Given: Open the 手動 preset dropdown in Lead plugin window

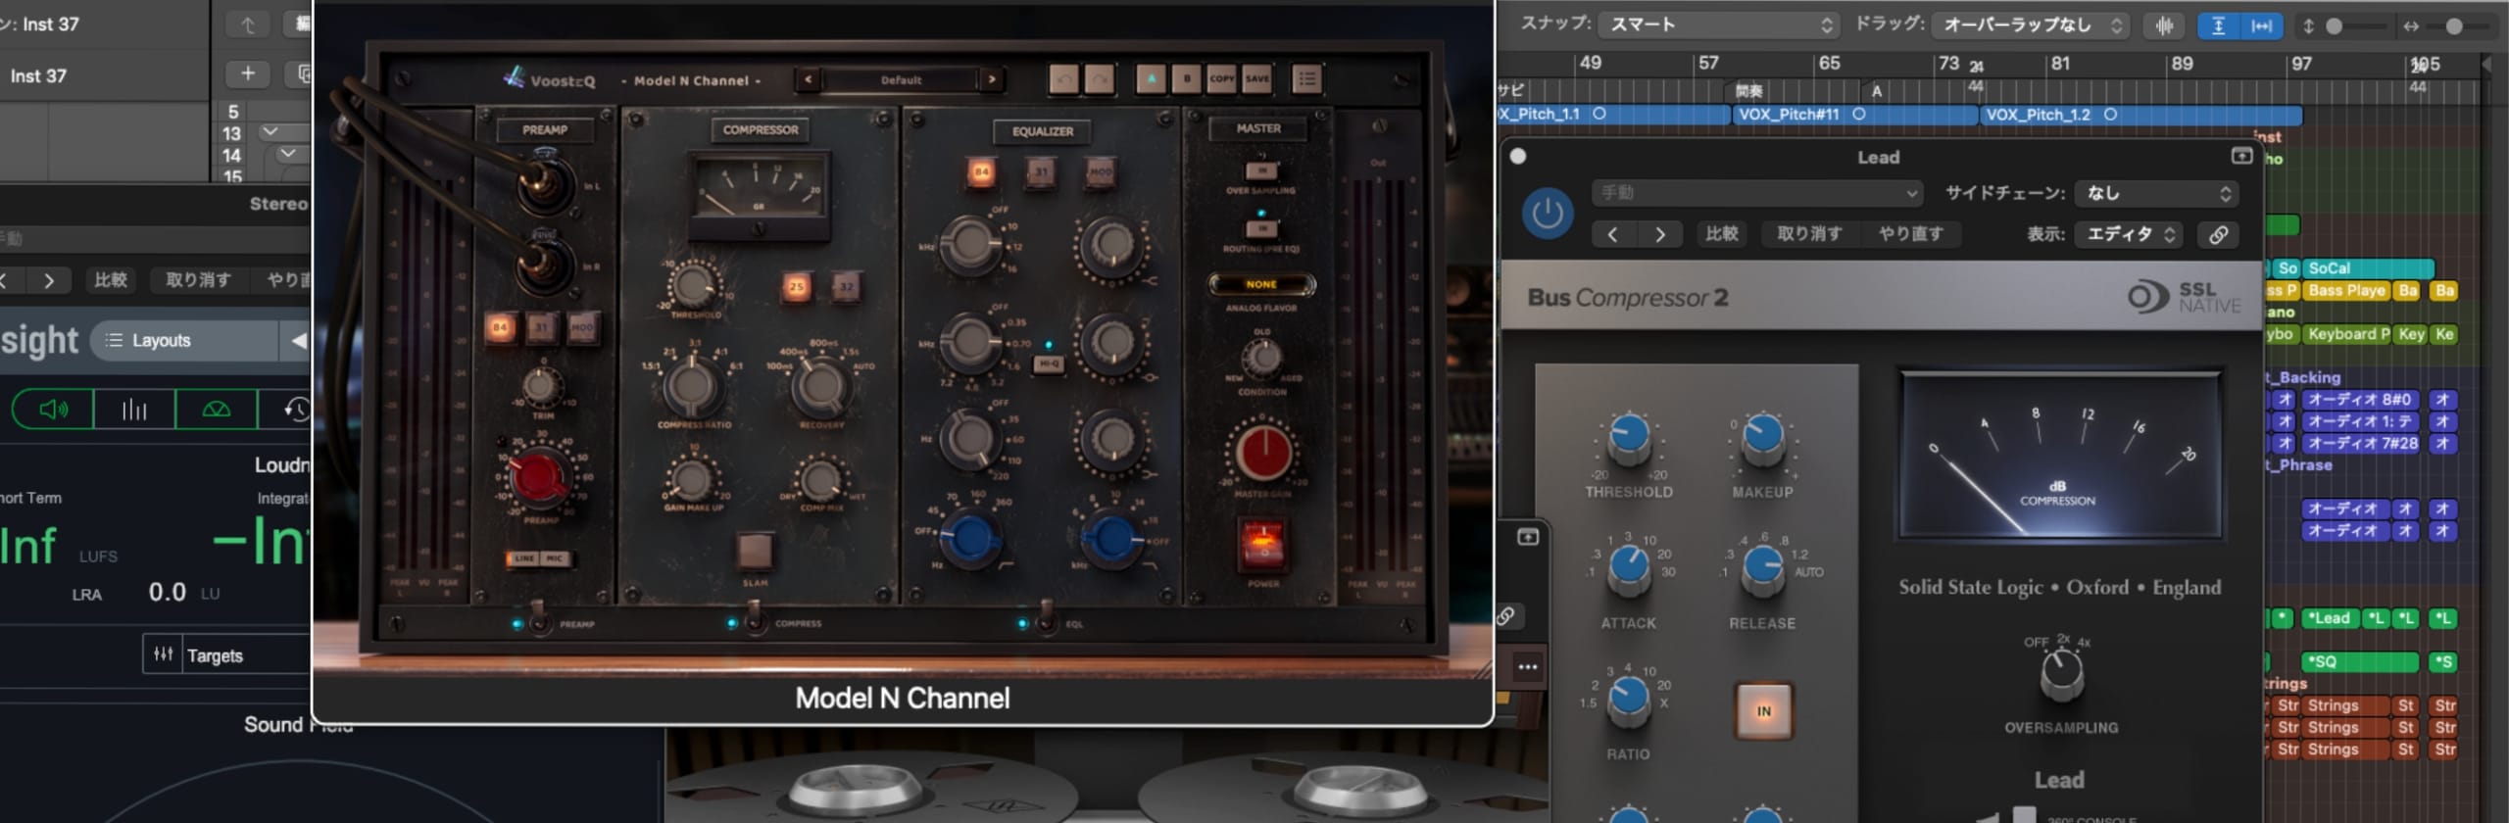Looking at the screenshot, I should (1756, 193).
